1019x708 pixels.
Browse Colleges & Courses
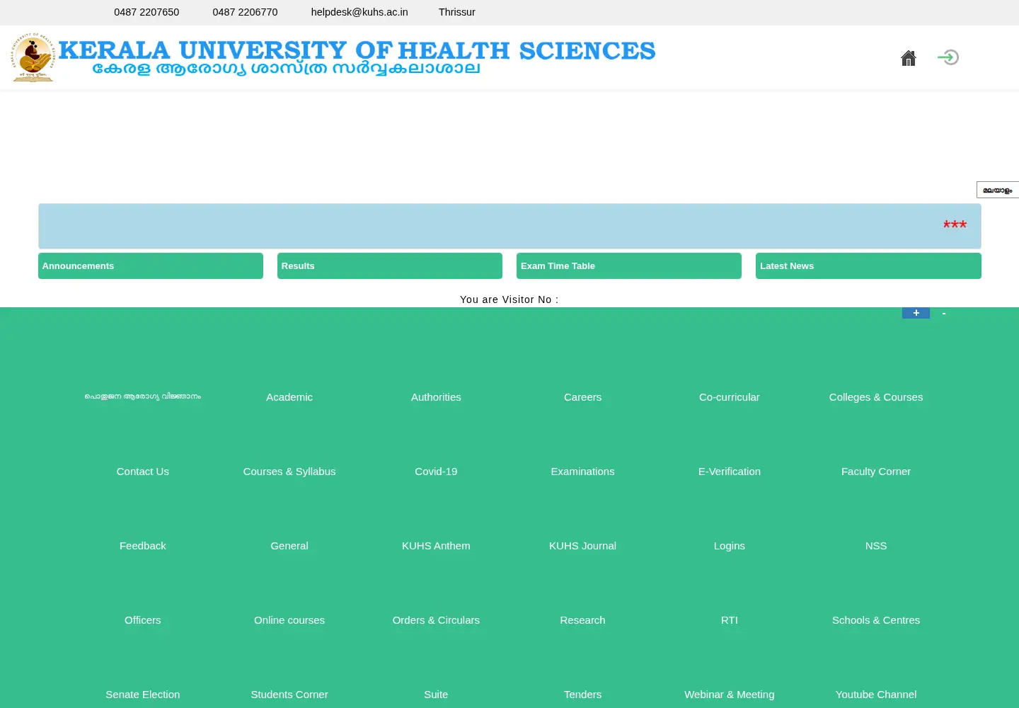876,397
